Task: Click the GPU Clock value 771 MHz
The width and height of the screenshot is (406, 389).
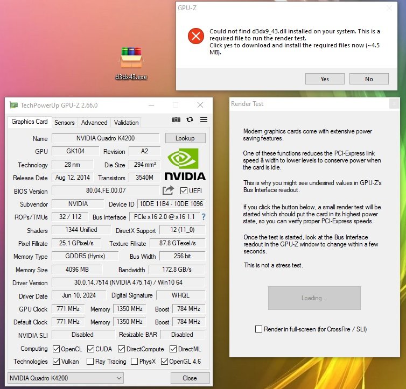Action: tap(68, 309)
